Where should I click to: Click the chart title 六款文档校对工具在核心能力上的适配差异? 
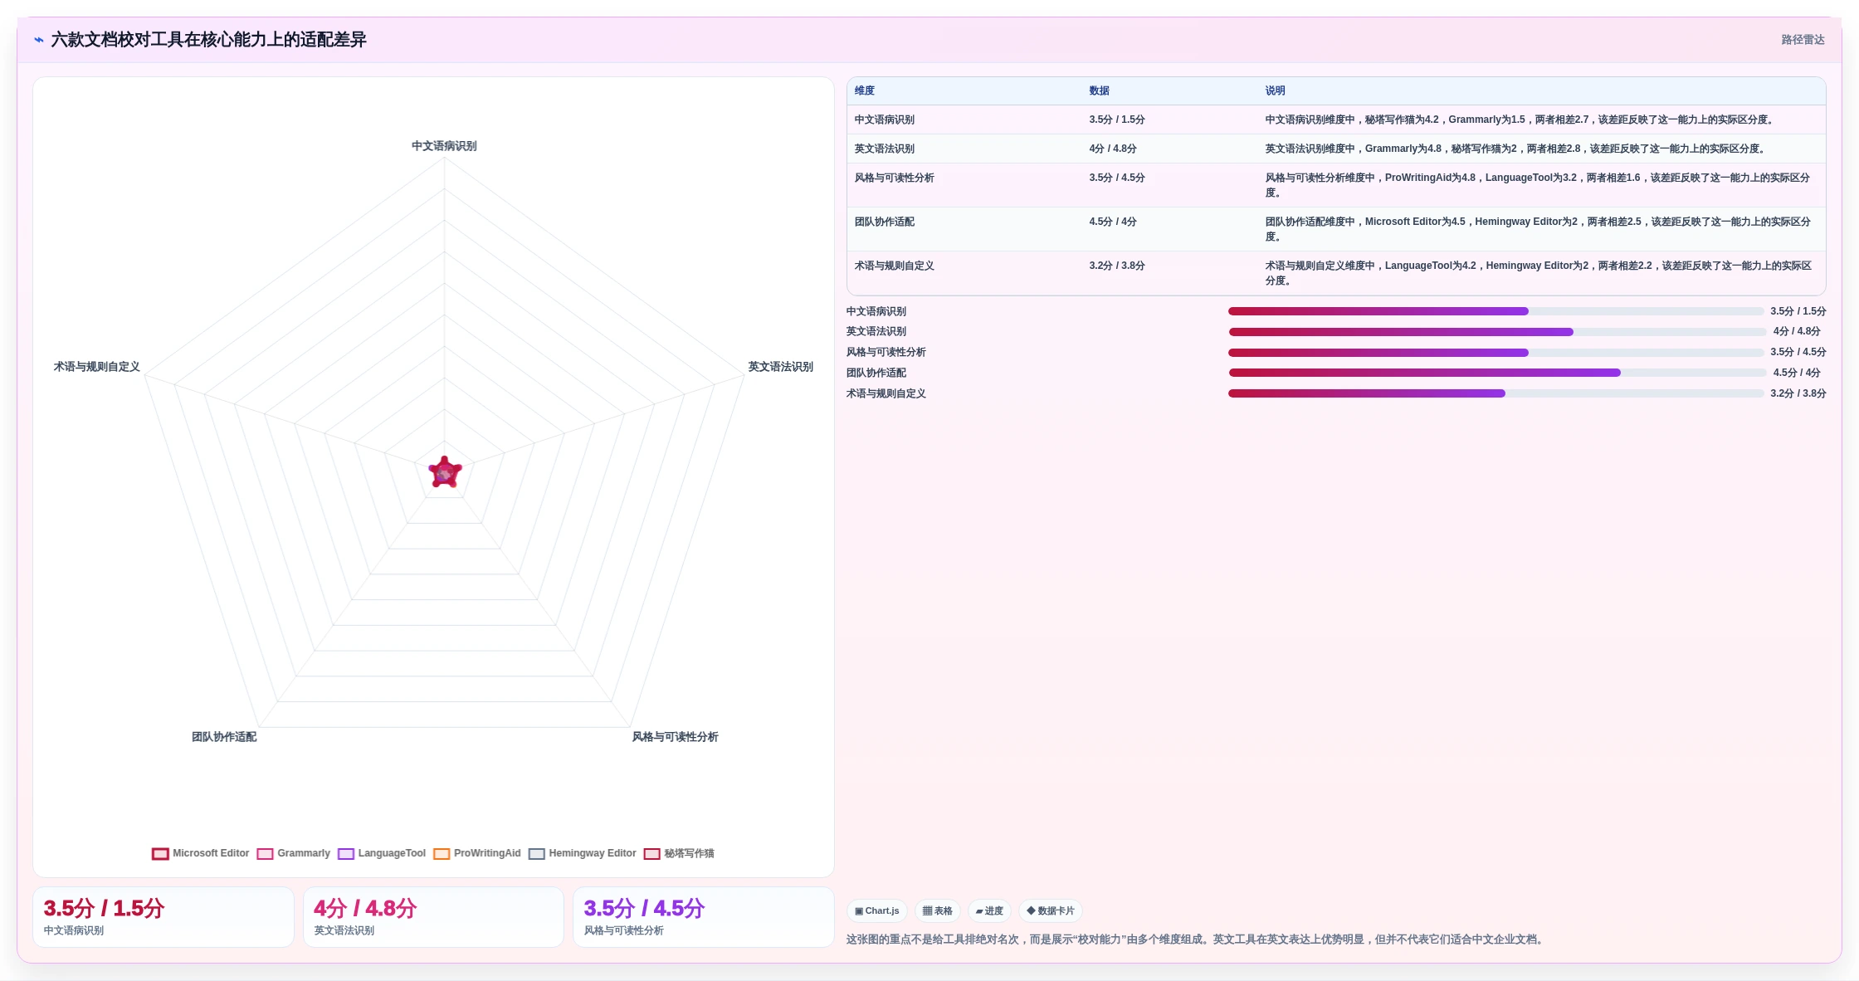coord(209,40)
